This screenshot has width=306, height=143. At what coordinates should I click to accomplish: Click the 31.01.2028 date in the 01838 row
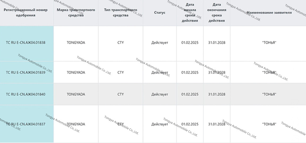pos(217,43)
